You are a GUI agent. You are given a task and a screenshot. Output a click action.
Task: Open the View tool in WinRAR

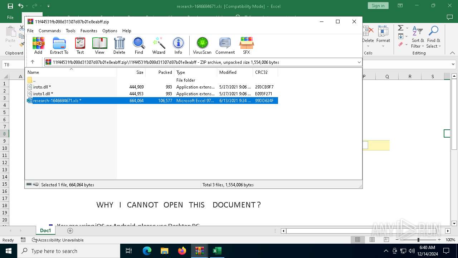click(x=99, y=46)
